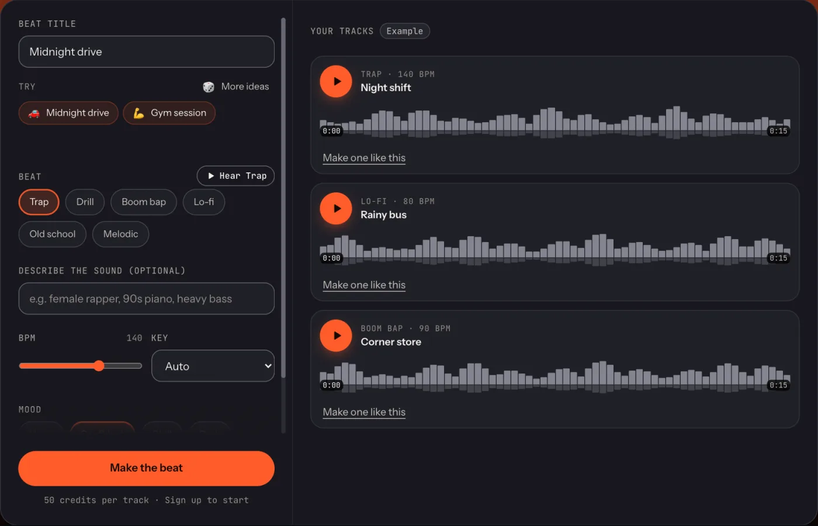Select the Trap beat style
Viewport: 818px width, 526px height.
click(39, 202)
